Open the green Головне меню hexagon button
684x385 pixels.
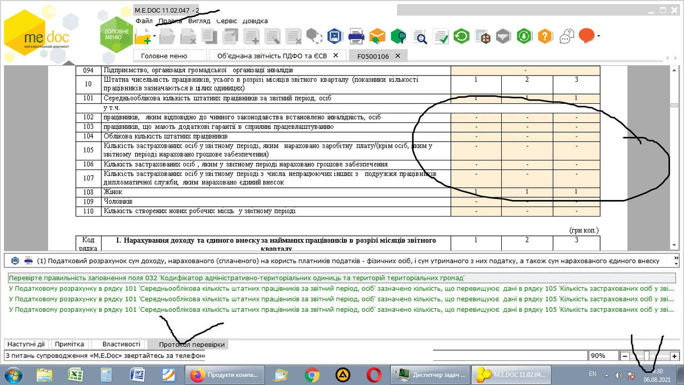(116, 35)
